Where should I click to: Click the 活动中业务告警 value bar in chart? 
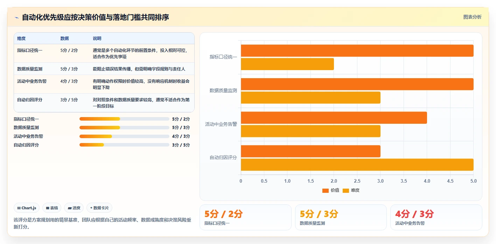[x=334, y=118]
